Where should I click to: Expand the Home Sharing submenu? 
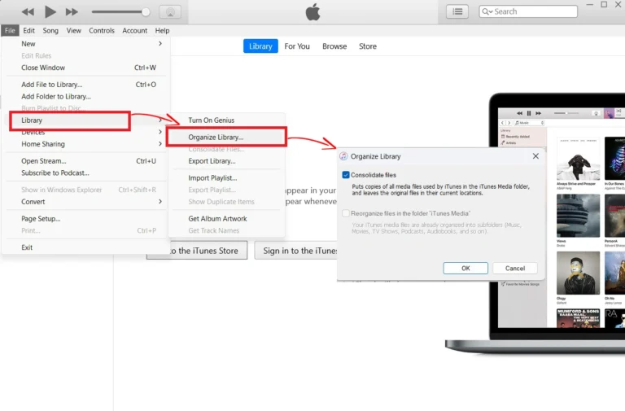click(x=85, y=144)
